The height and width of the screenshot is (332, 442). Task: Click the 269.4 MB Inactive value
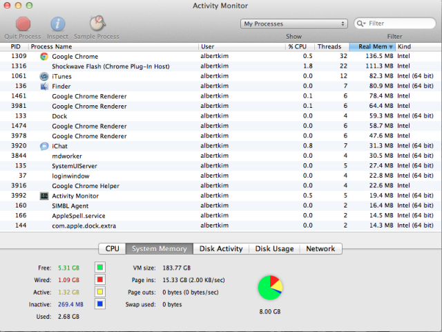[x=70, y=304]
